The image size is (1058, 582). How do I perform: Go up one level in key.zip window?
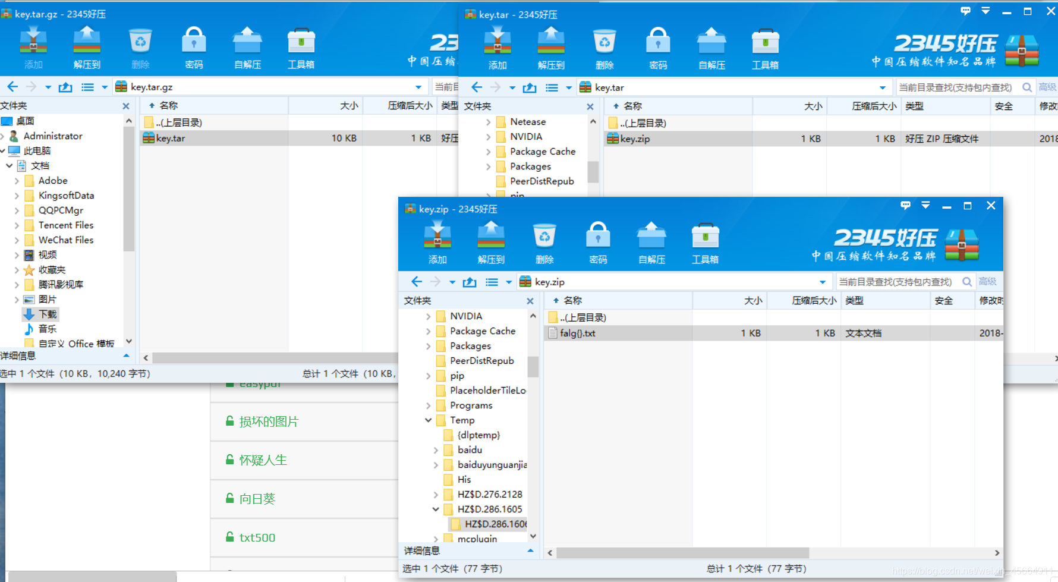470,282
